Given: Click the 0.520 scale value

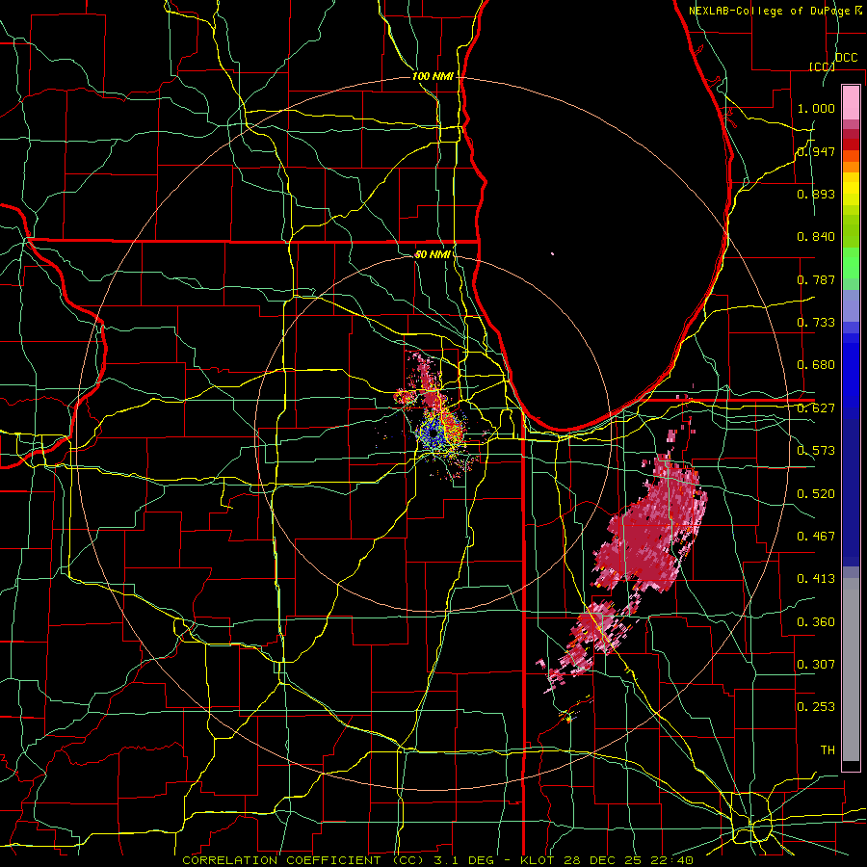Looking at the screenshot, I should 816,494.
